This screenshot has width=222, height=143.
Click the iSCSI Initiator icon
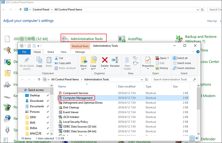60,117
